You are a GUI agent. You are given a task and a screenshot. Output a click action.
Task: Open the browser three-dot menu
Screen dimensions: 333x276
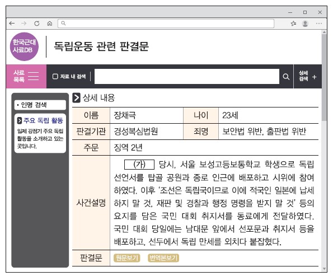(x=319, y=24)
